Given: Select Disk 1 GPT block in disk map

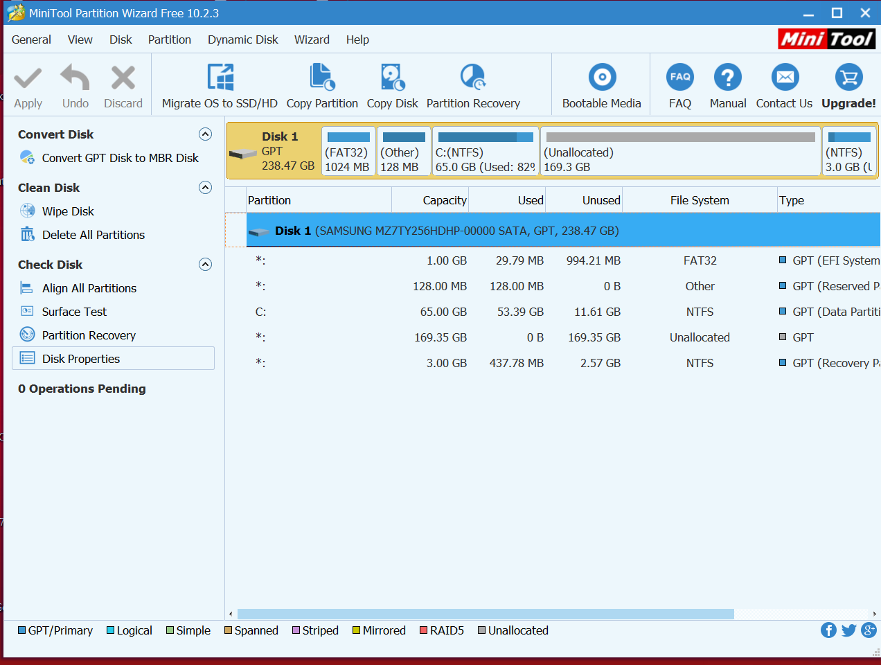Looking at the screenshot, I should pos(274,151).
